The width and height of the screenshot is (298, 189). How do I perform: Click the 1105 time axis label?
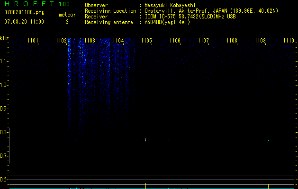(146, 41)
